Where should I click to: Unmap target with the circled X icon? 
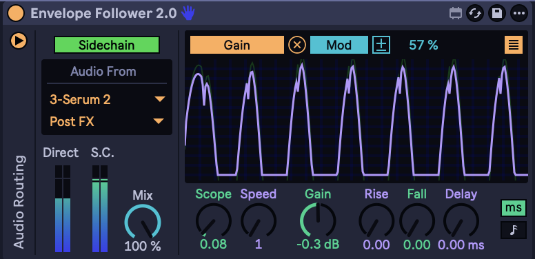click(297, 45)
